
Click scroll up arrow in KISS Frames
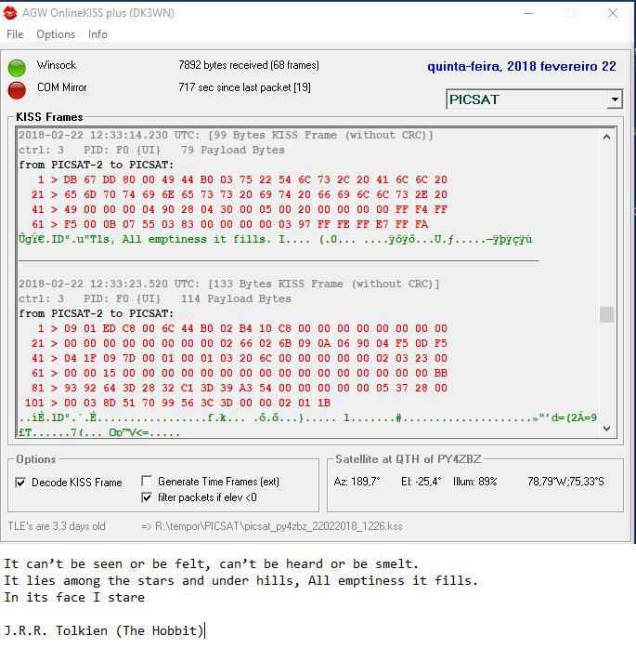coord(606,137)
